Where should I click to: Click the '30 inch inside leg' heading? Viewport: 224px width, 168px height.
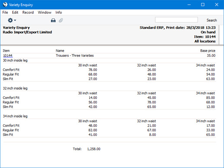click(x=15, y=60)
